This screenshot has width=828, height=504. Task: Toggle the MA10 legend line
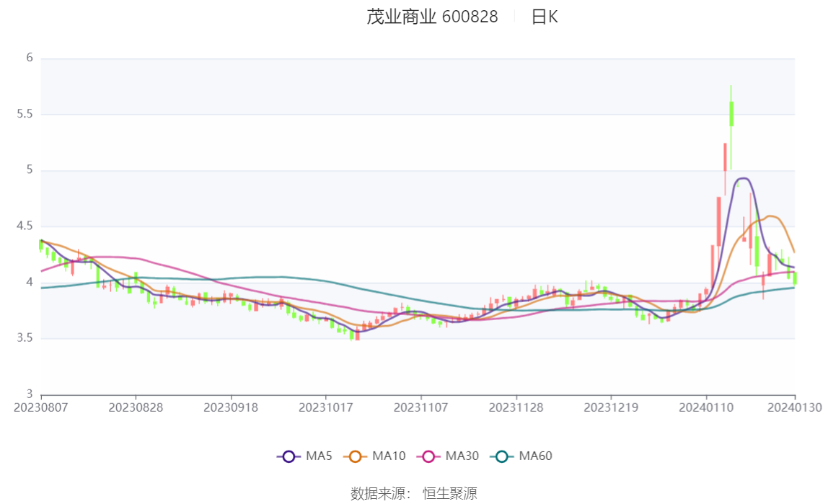point(374,456)
